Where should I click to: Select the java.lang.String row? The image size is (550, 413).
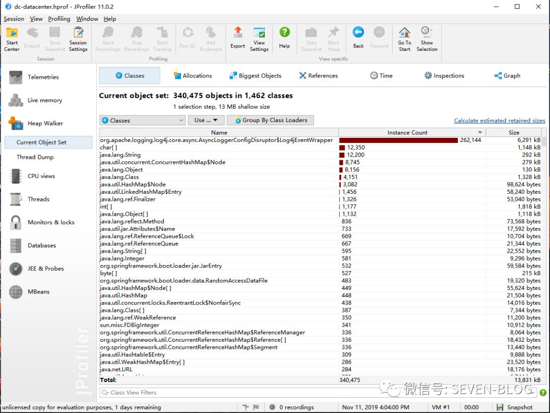pos(320,155)
